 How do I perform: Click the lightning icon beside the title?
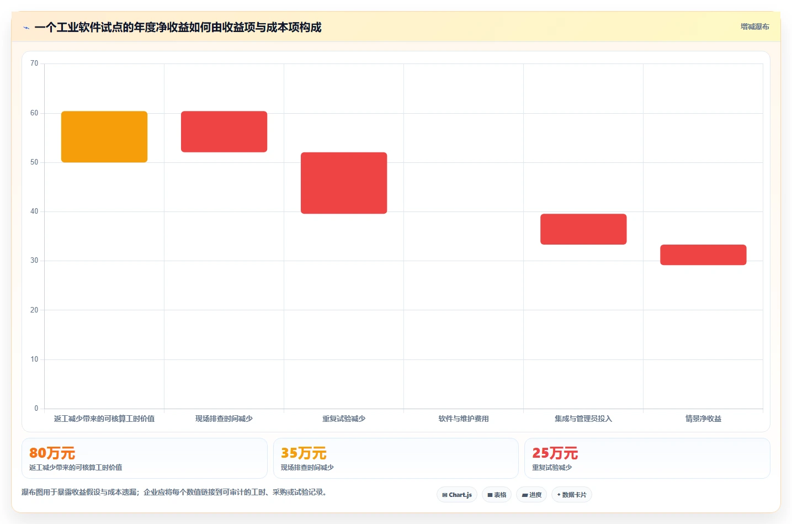point(26,28)
